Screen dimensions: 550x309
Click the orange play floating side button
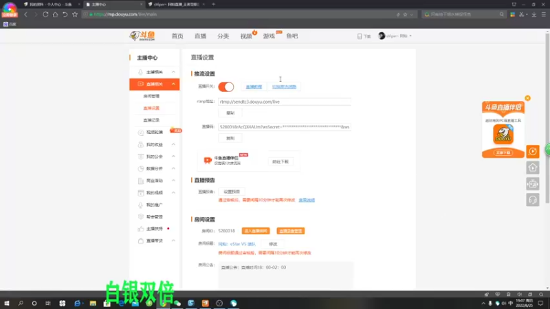[x=532, y=151]
